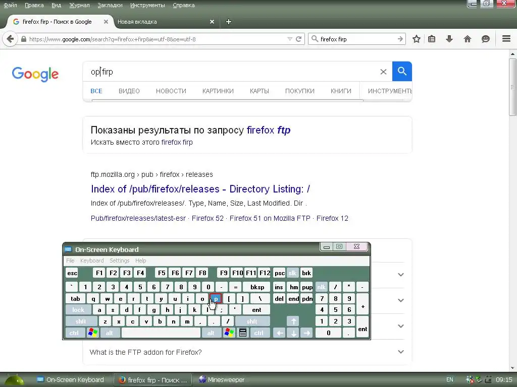Toggle the 'lock' caps key on keyboard
517x387 pixels.
(78, 310)
